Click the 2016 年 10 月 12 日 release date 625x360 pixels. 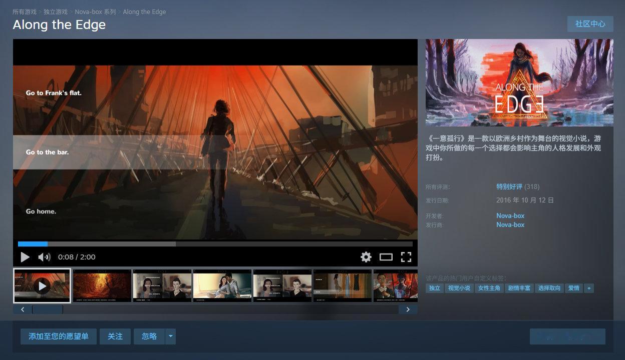pyautogui.click(x=525, y=200)
